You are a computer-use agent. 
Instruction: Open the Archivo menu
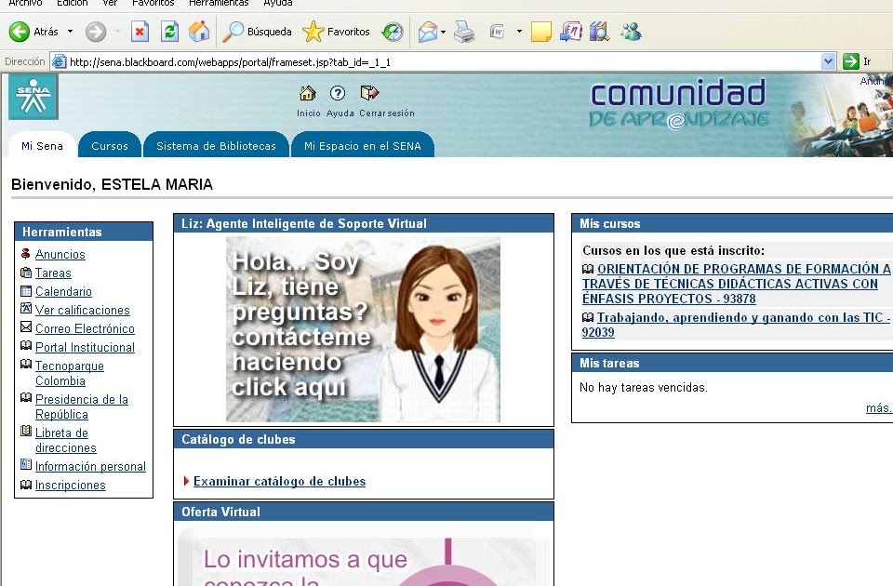tap(25, 3)
